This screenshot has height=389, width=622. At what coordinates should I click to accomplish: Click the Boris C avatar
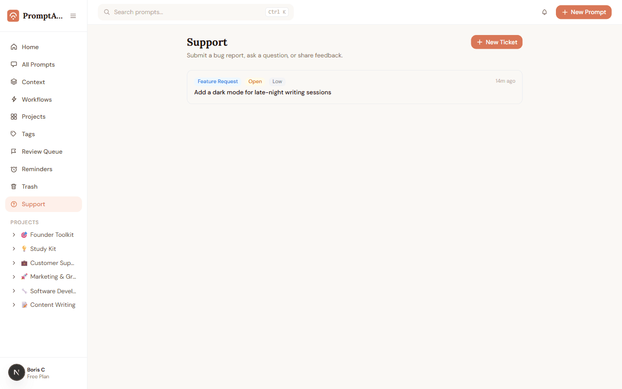[x=17, y=372]
